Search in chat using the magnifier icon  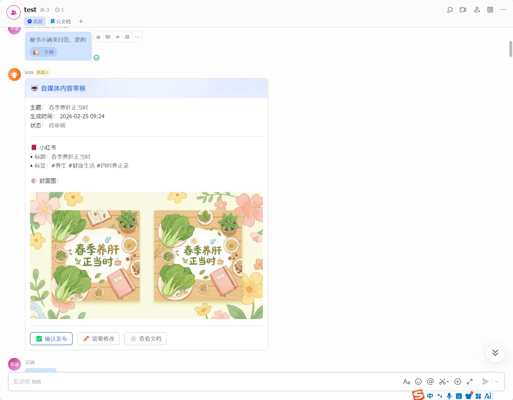tap(450, 10)
